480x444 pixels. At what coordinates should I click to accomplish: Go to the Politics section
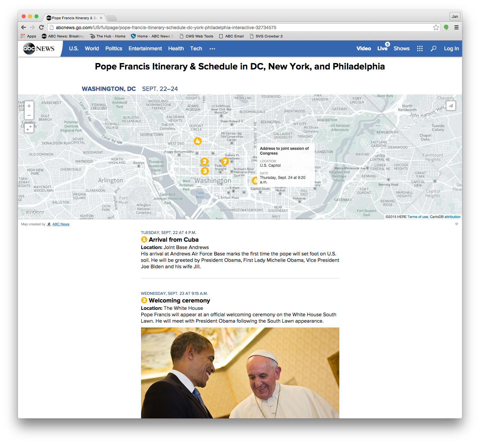[114, 49]
